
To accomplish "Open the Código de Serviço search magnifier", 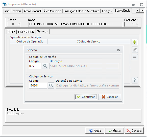I will coord(51,85).
